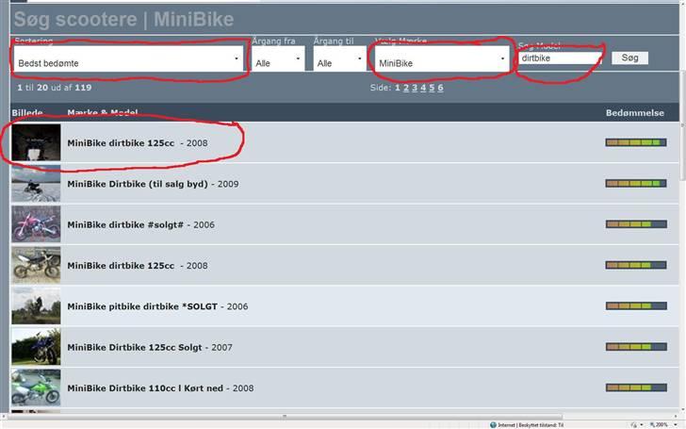
Task: Click the Søg Model field containing dirtbike
Action: pos(560,58)
